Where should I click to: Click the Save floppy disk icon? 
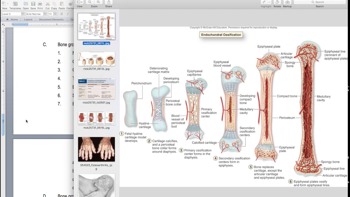[x=33, y=4]
